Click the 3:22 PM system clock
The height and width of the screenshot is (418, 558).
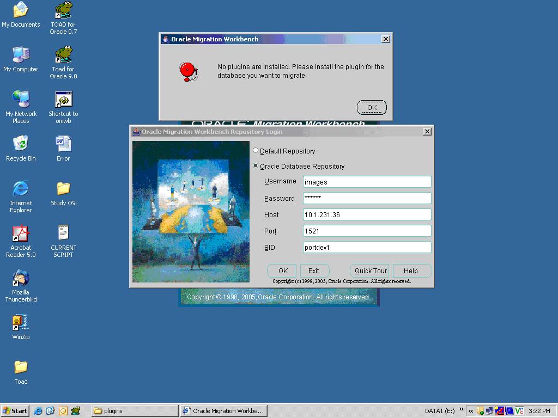539,411
